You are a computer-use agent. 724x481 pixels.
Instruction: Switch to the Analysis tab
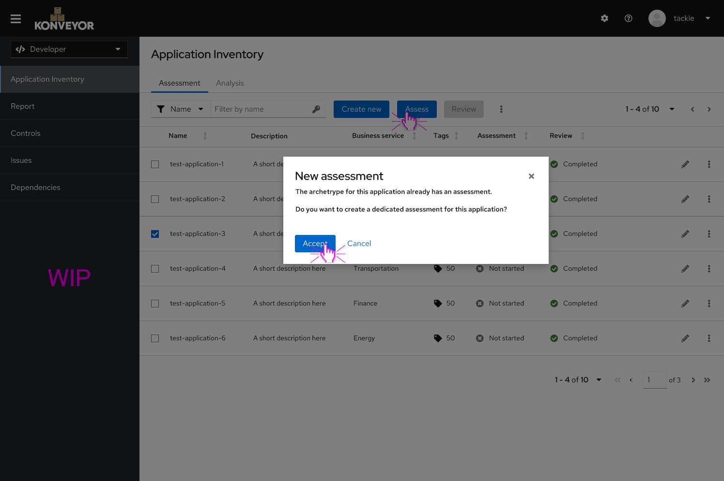point(230,83)
